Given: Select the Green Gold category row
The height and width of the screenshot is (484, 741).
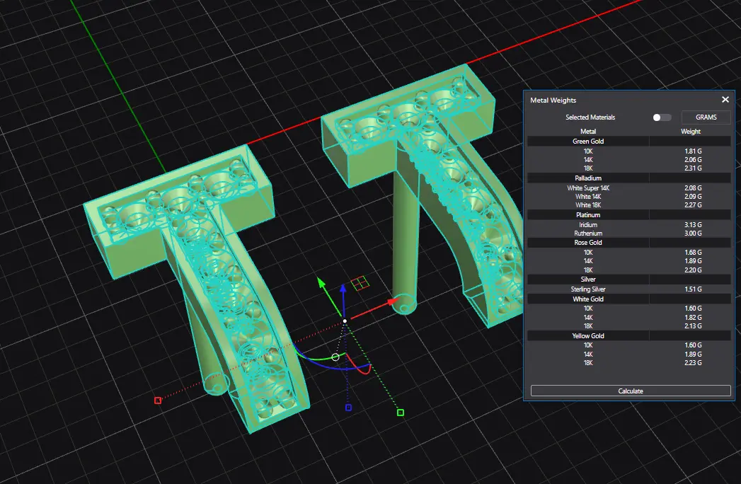Looking at the screenshot, I should [x=587, y=142].
